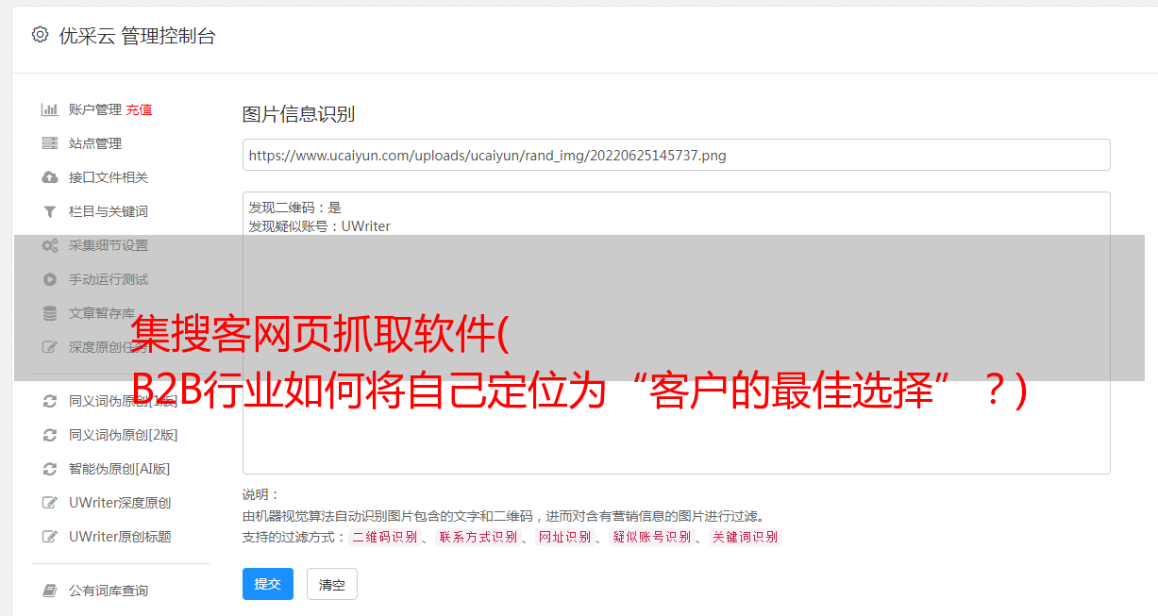Click the 清空 button
Viewport: 1158px width, 616px height.
332,585
